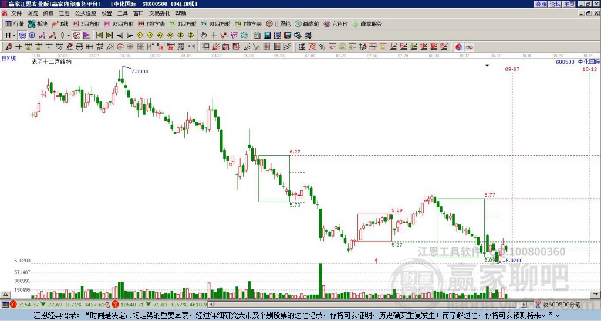Open the 公式选股 menu
Viewport: 601px width, 321px height.
click(86, 13)
